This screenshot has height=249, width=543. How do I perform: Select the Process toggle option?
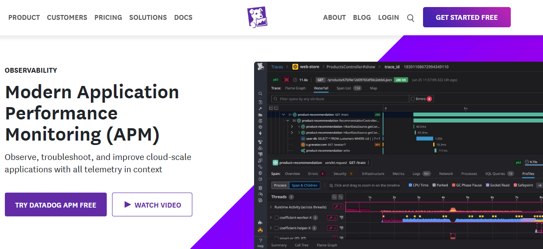(280, 186)
